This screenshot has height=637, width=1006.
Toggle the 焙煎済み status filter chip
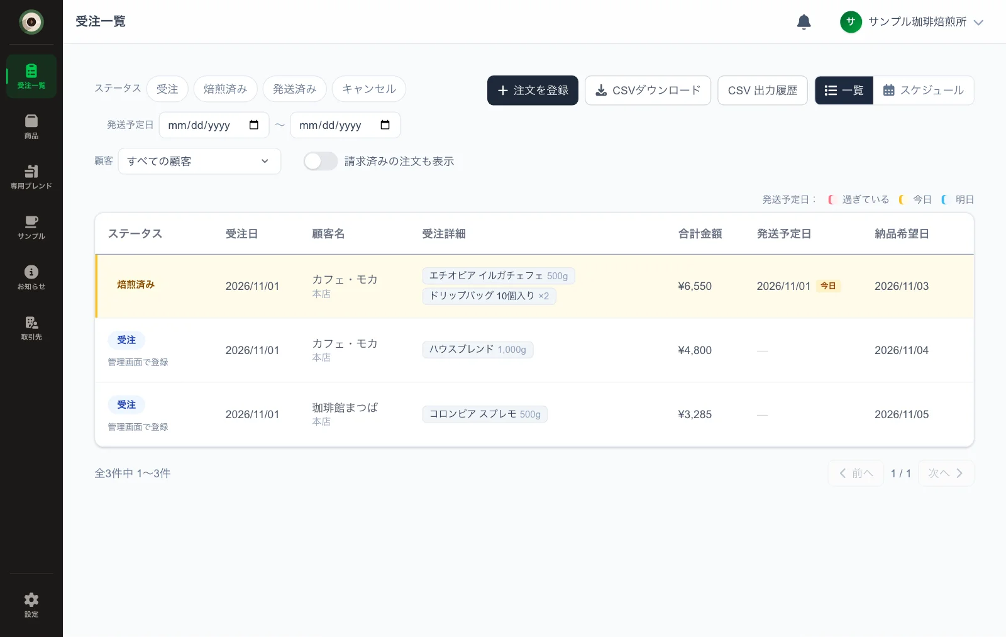coord(226,89)
